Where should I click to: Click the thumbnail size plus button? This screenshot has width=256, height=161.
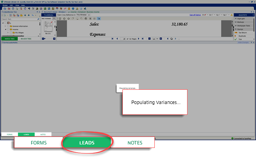(54, 39)
